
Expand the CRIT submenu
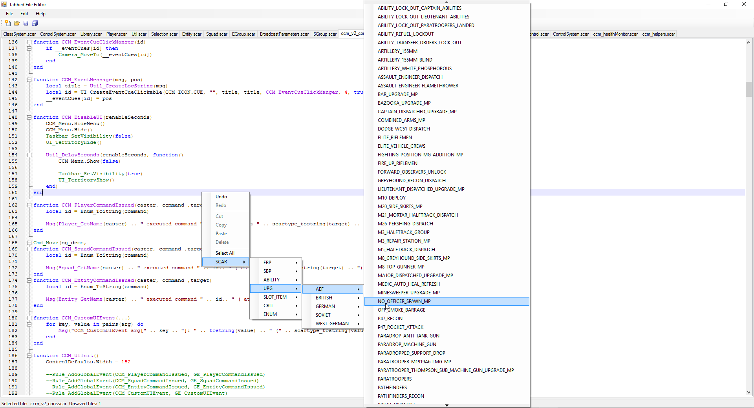(x=276, y=306)
